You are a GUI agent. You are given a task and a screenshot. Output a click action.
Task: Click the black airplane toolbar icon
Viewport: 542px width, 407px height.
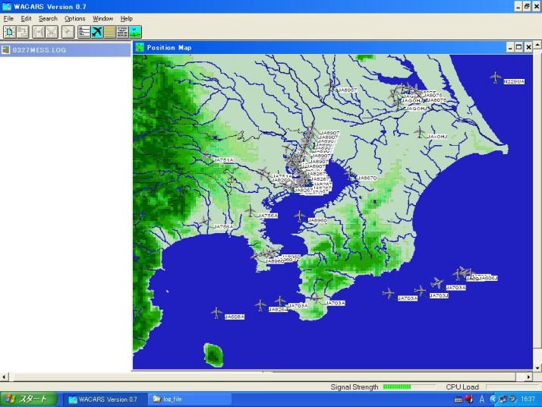point(97,31)
